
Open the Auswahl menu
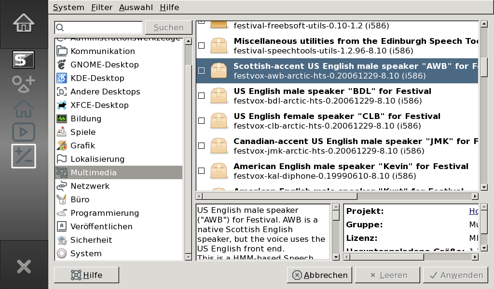coord(136,7)
